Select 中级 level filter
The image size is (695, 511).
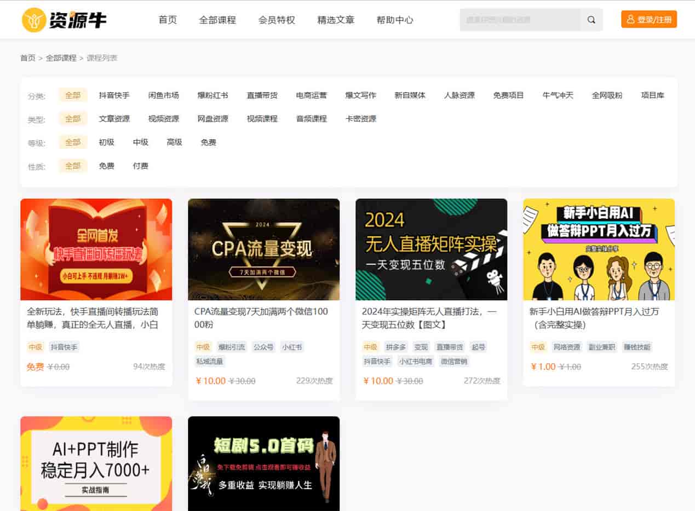point(141,142)
